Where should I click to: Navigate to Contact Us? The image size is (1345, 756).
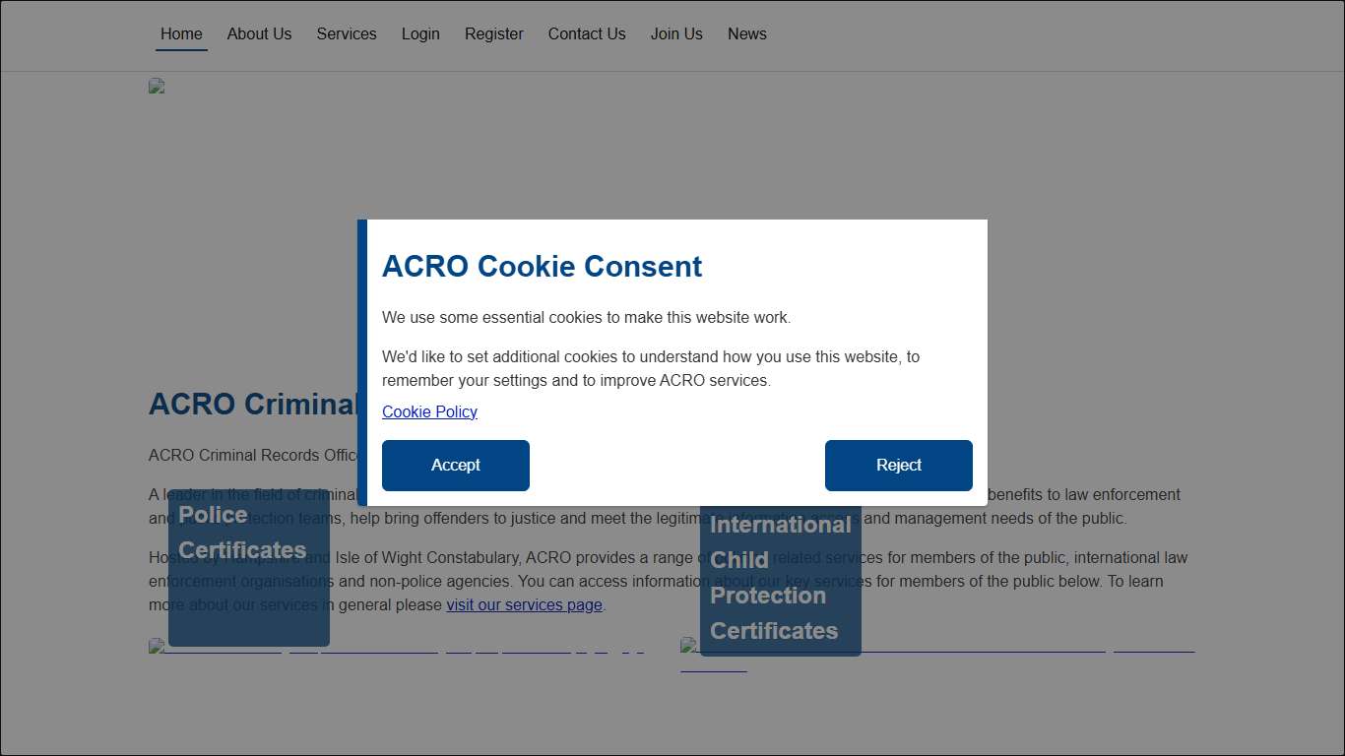point(586,33)
